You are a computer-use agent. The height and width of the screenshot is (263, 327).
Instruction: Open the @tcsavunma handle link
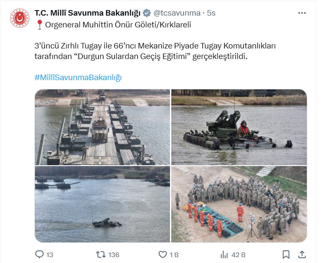(x=177, y=13)
